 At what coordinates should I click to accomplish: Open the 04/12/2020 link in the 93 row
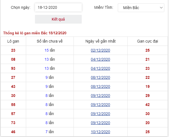coord(100,68)
